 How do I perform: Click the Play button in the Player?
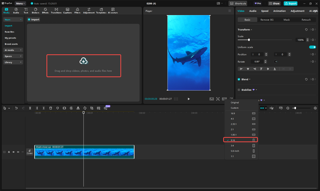click(188, 99)
